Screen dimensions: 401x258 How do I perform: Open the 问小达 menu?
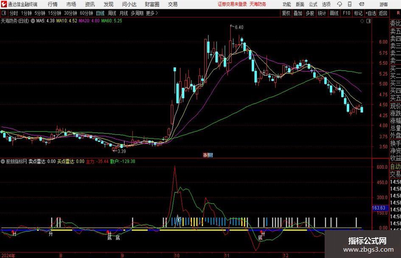[129, 4]
